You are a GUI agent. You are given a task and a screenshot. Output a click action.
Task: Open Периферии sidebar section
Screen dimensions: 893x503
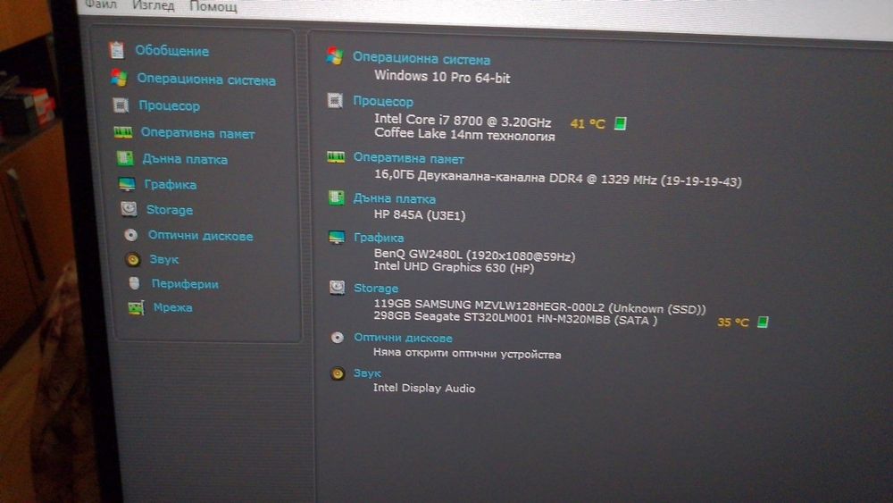[185, 284]
